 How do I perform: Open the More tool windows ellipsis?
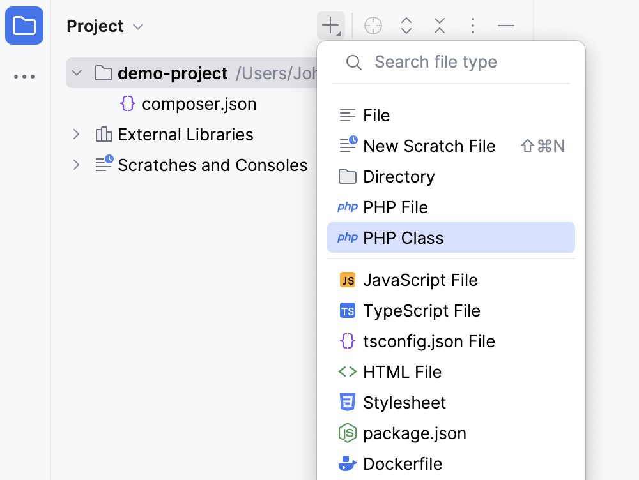(24, 77)
